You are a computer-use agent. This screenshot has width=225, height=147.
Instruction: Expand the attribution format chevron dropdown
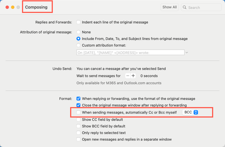(187, 53)
